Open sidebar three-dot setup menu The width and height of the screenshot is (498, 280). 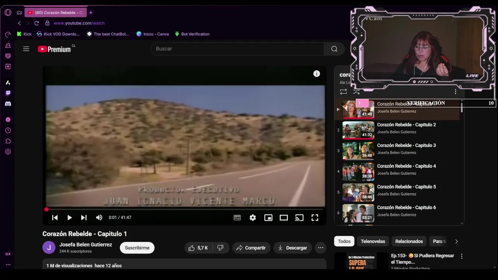[8, 265]
